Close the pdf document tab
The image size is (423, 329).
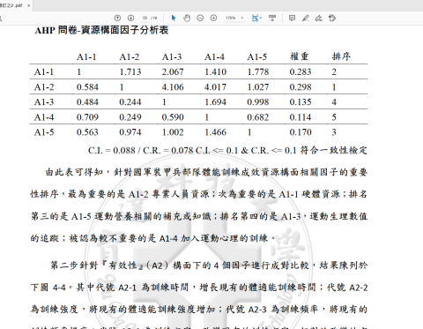pos(28,5)
